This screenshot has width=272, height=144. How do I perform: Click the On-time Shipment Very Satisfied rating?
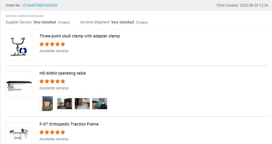(x=122, y=22)
